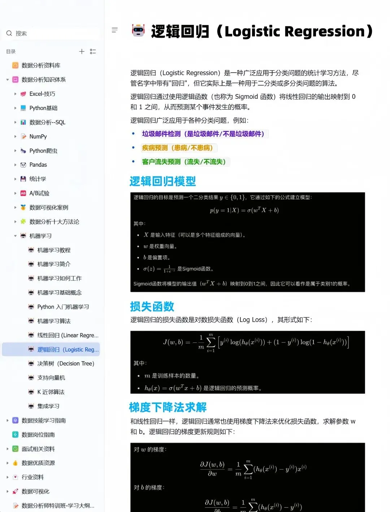
Task: Click the 统计学 floppy icon
Action: [23, 179]
